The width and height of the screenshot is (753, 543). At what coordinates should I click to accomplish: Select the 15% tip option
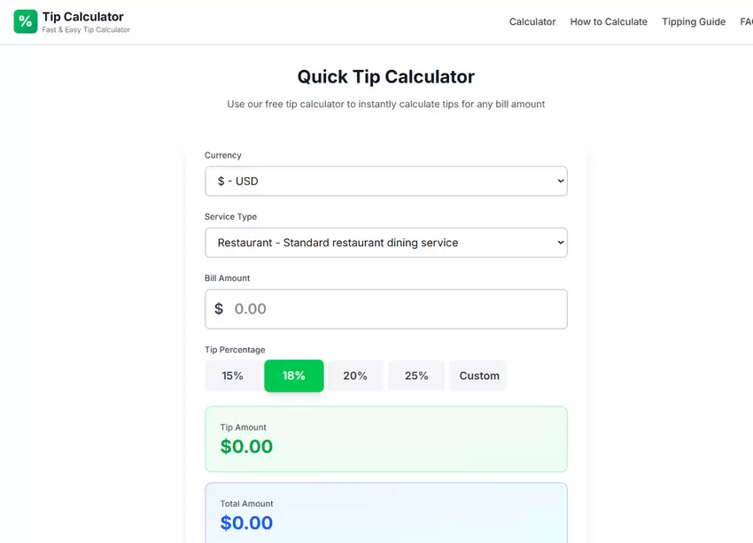[x=232, y=376]
